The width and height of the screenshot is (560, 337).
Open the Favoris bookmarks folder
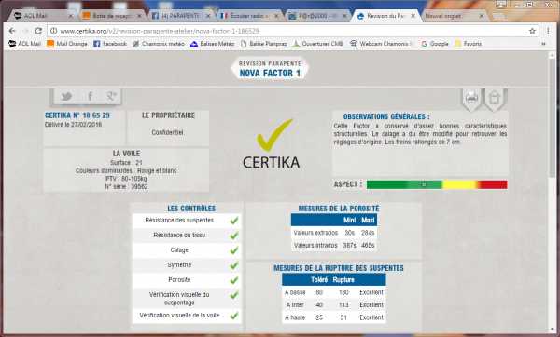pyautogui.click(x=469, y=44)
